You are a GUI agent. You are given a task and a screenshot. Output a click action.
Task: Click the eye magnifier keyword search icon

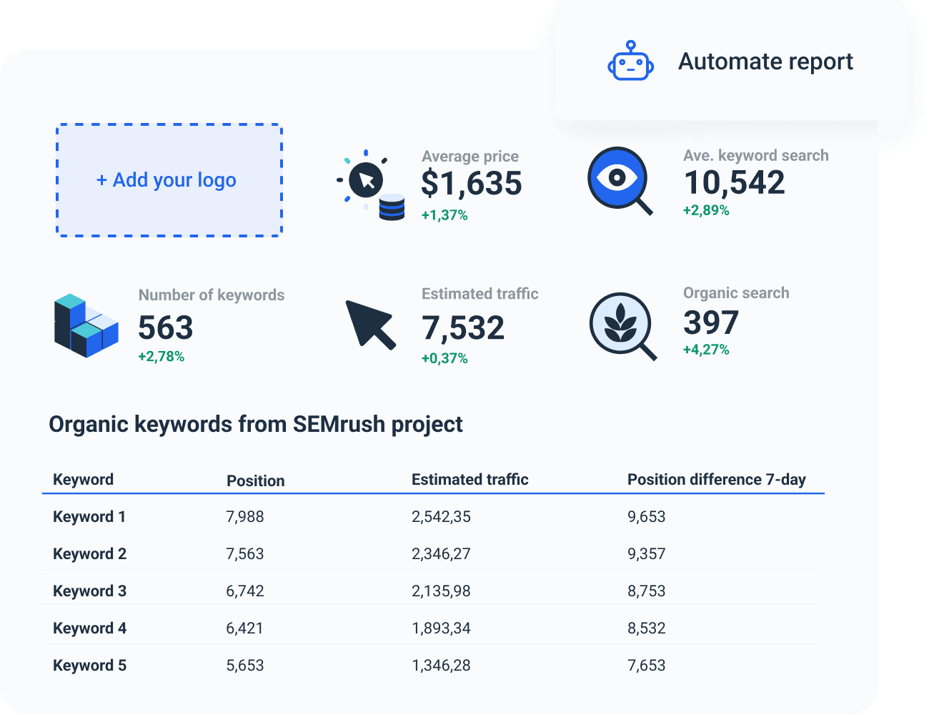(x=618, y=177)
